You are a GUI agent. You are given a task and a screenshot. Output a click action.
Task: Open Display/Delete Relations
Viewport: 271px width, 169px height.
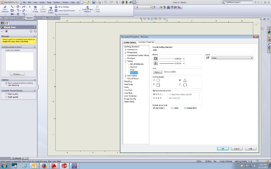(88, 9)
